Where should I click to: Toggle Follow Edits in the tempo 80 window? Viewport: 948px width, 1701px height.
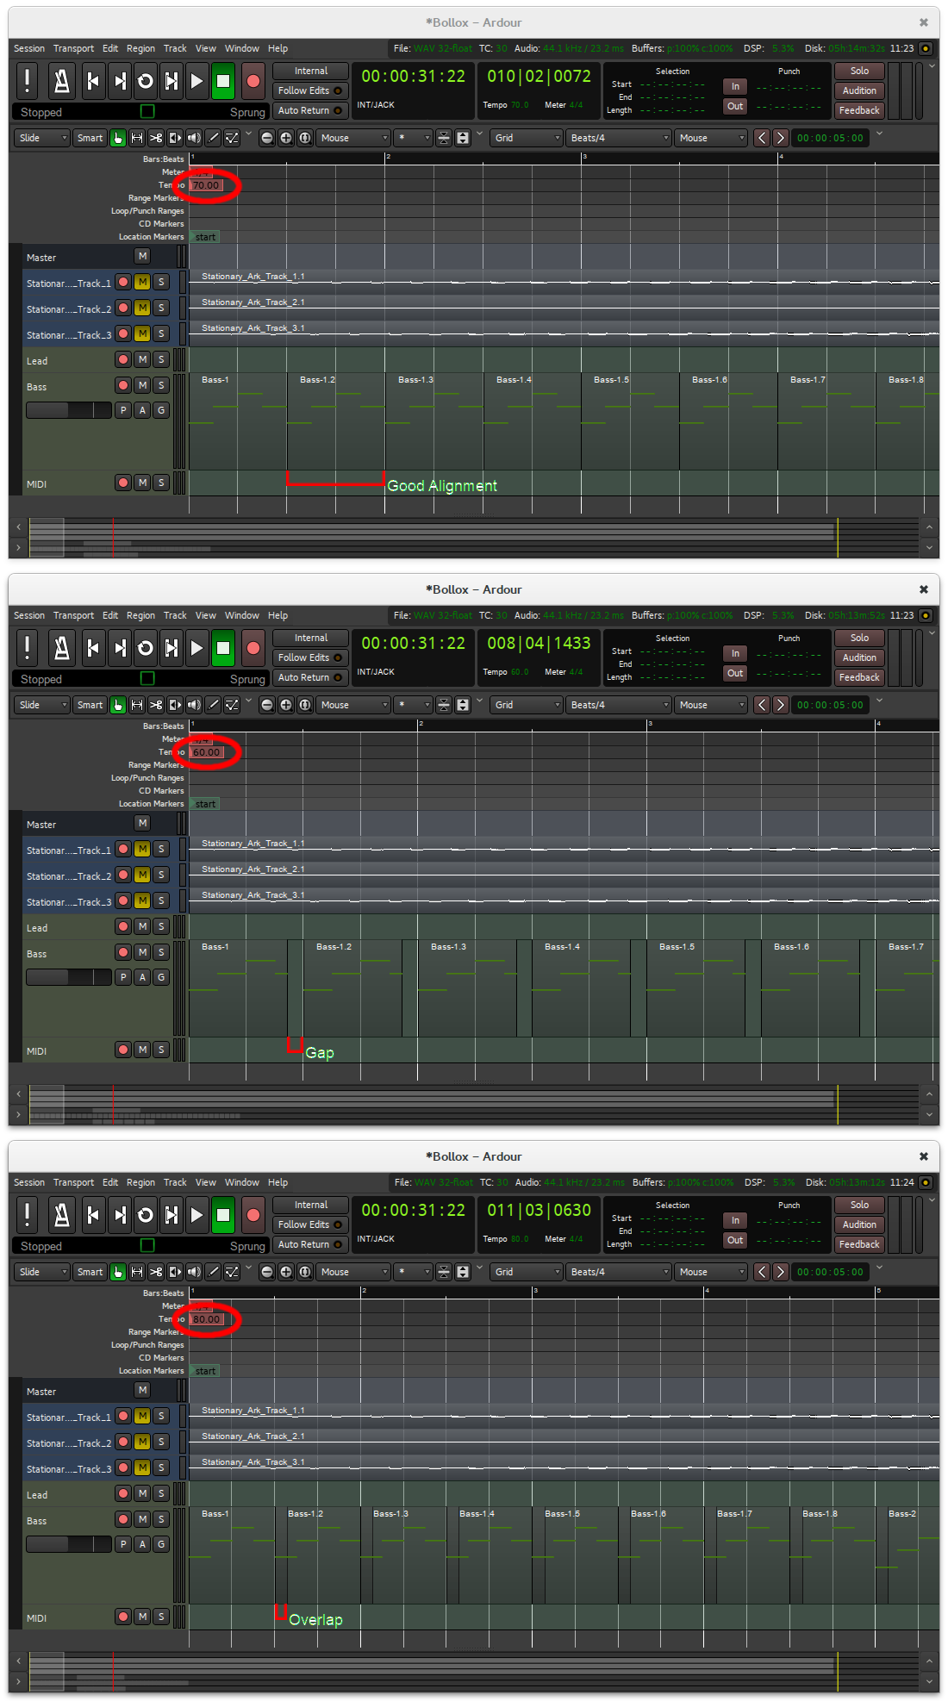coord(310,1224)
